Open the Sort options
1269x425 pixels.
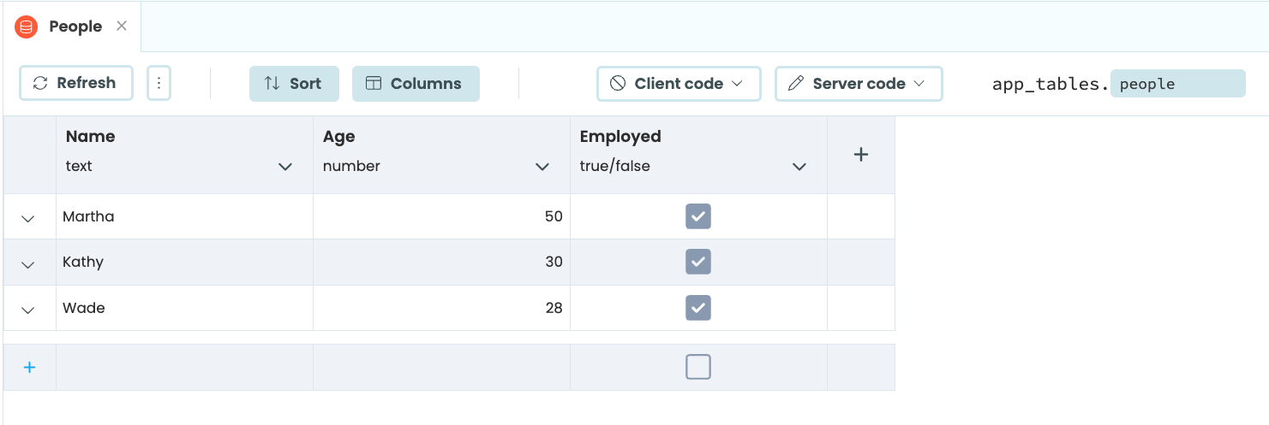coord(294,84)
